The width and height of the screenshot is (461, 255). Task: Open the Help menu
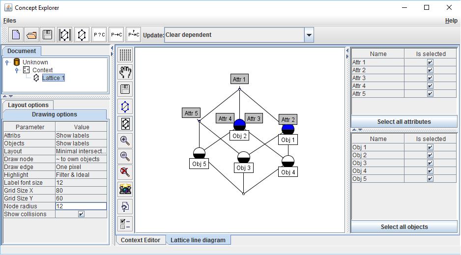(451, 21)
